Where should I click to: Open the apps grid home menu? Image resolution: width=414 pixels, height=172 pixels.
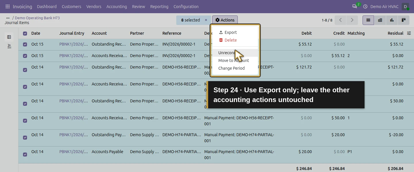[7, 6]
